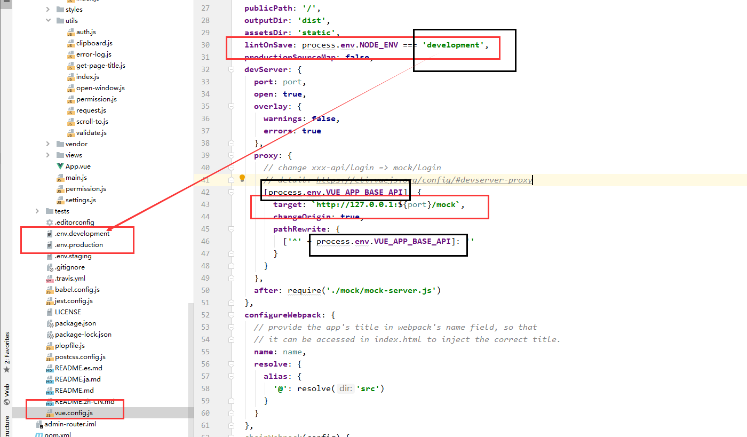Open the Favorites tool window tab

click(x=7, y=352)
